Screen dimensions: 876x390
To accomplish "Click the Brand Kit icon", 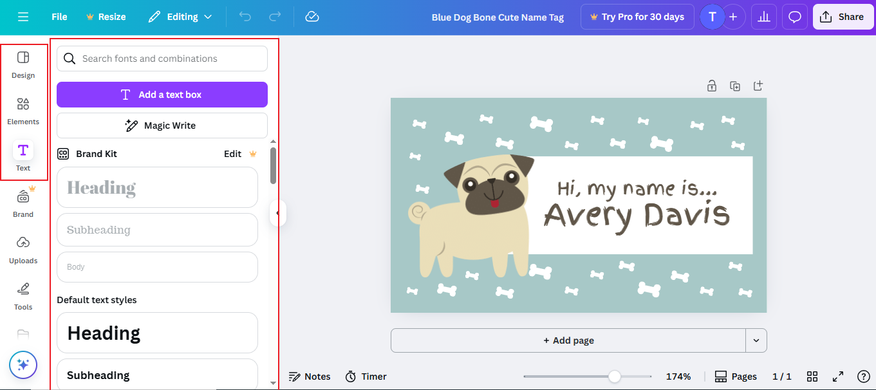I will click(63, 154).
